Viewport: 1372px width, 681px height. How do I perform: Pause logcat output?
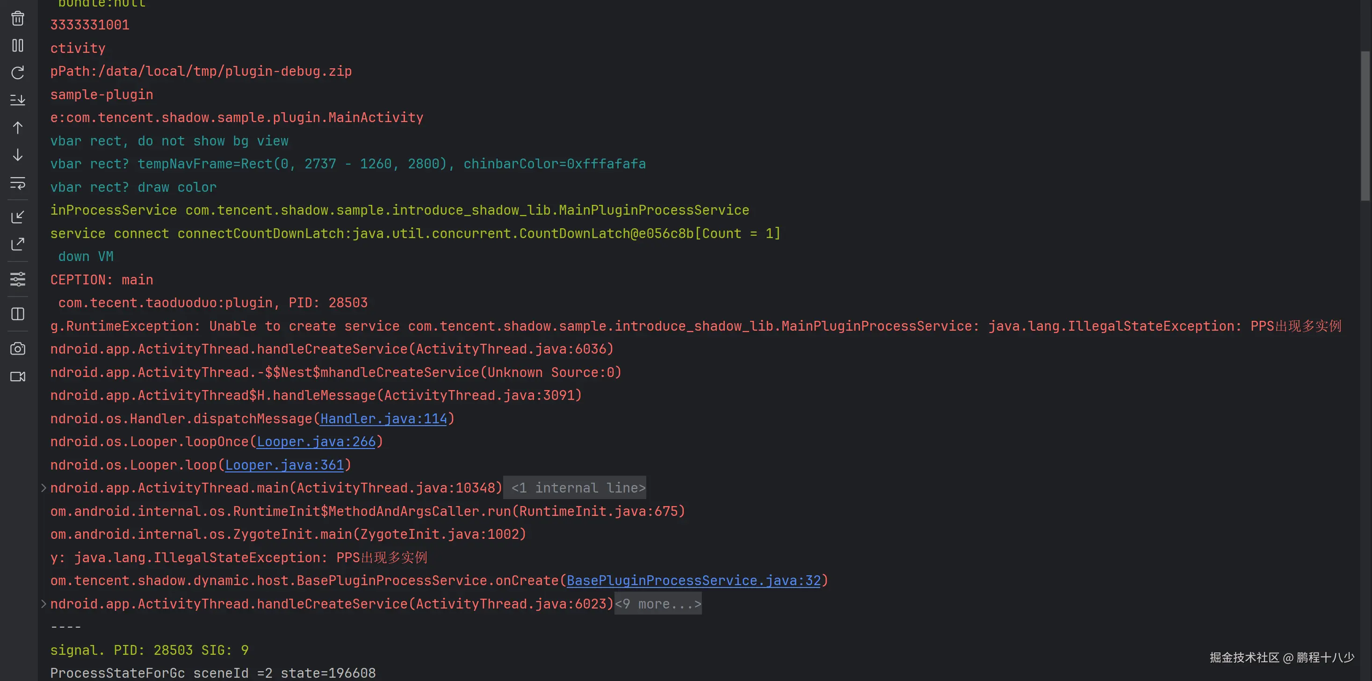tap(18, 46)
